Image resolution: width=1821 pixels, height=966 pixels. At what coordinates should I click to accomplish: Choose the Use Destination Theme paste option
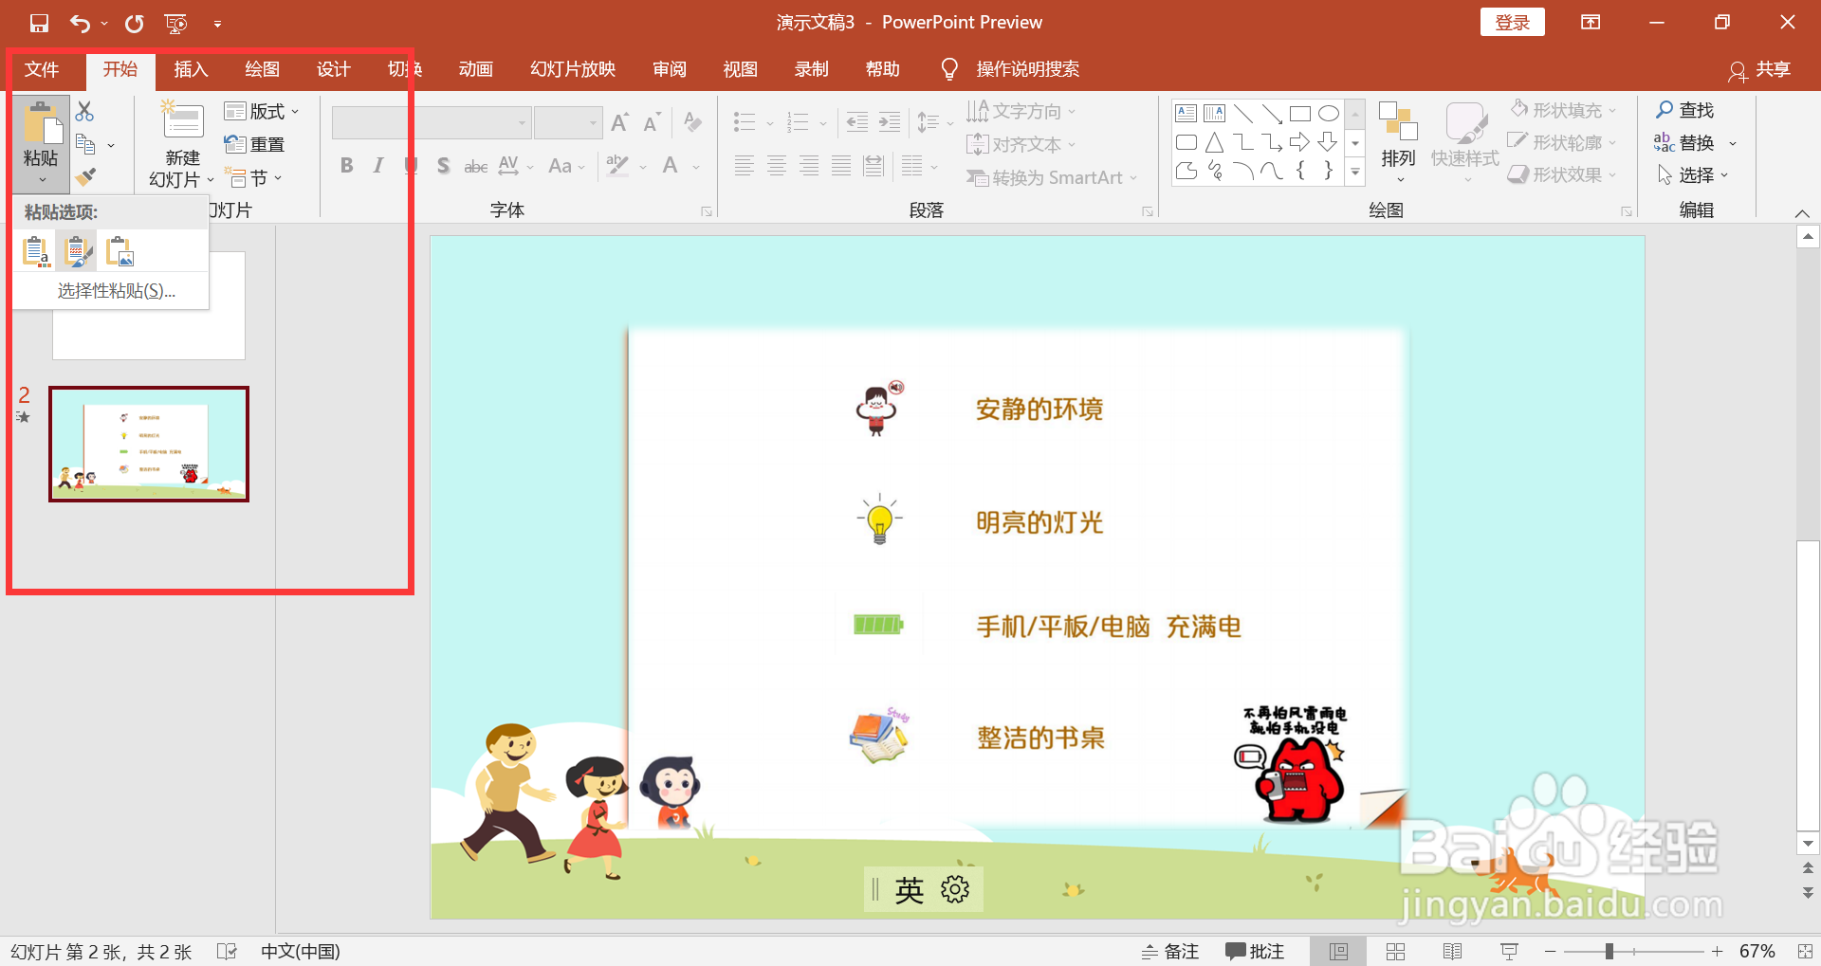tap(35, 251)
